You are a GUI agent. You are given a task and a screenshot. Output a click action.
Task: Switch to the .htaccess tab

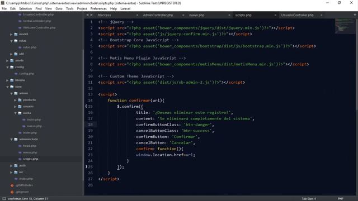105,15
